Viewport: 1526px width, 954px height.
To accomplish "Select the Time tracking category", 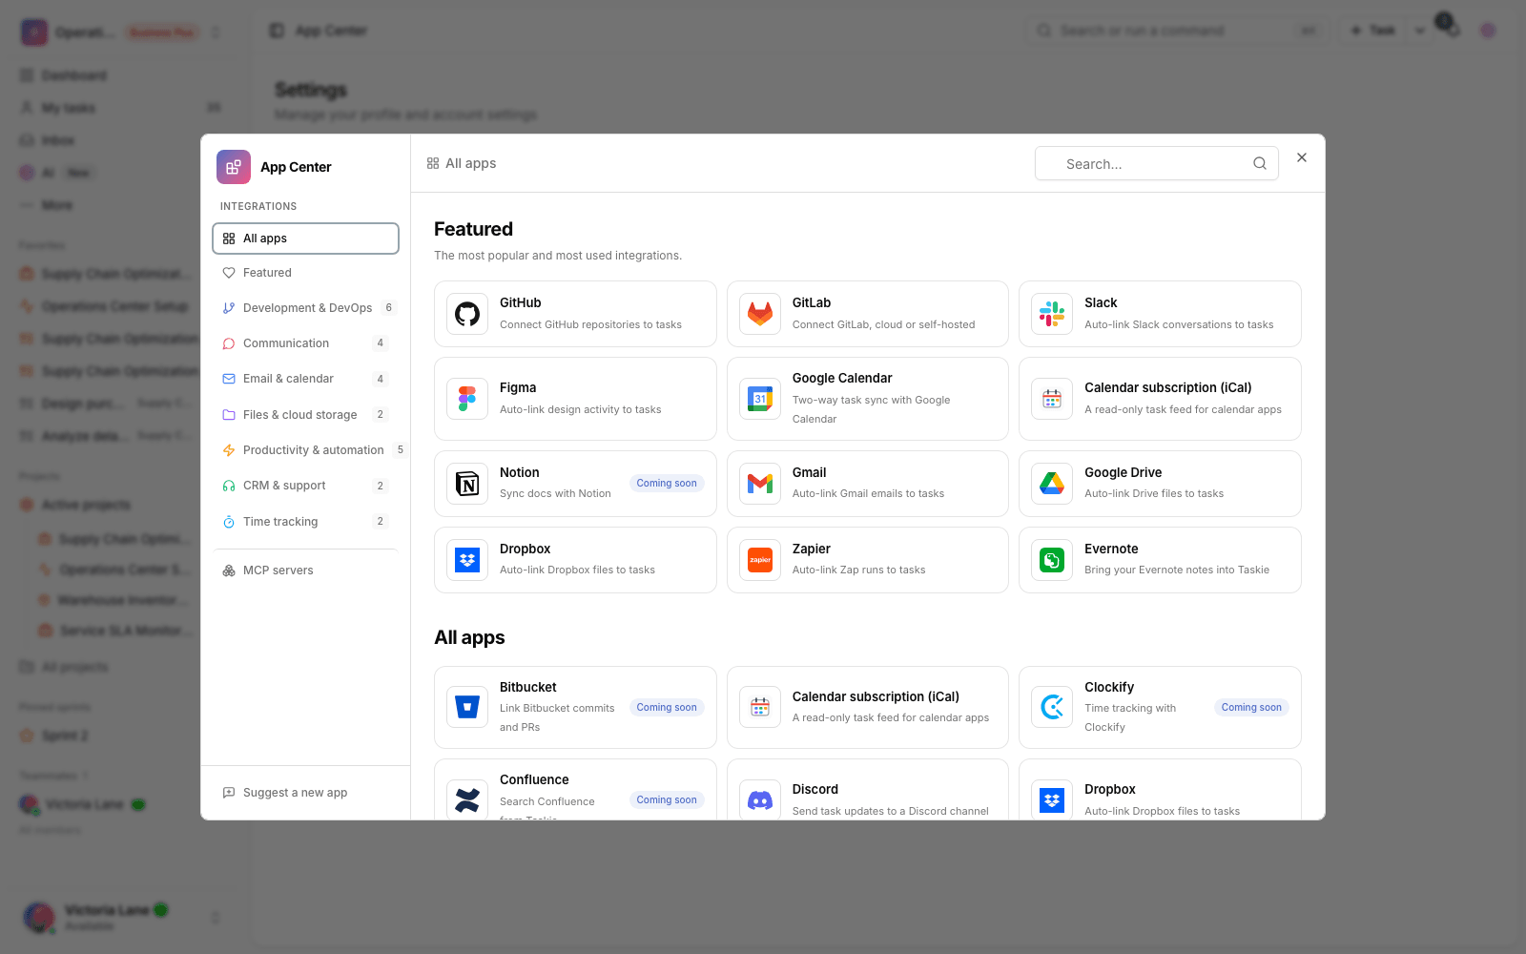I will click(305, 522).
